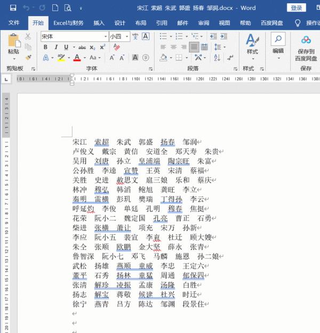This screenshot has height=333, width=320.
Task: Switch to the 设计 tab
Action: click(120, 23)
